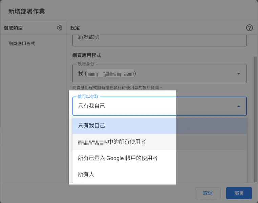The image size is (258, 203).
Task: Expand the 執行身分 dropdown arrow
Action: pyautogui.click(x=239, y=74)
